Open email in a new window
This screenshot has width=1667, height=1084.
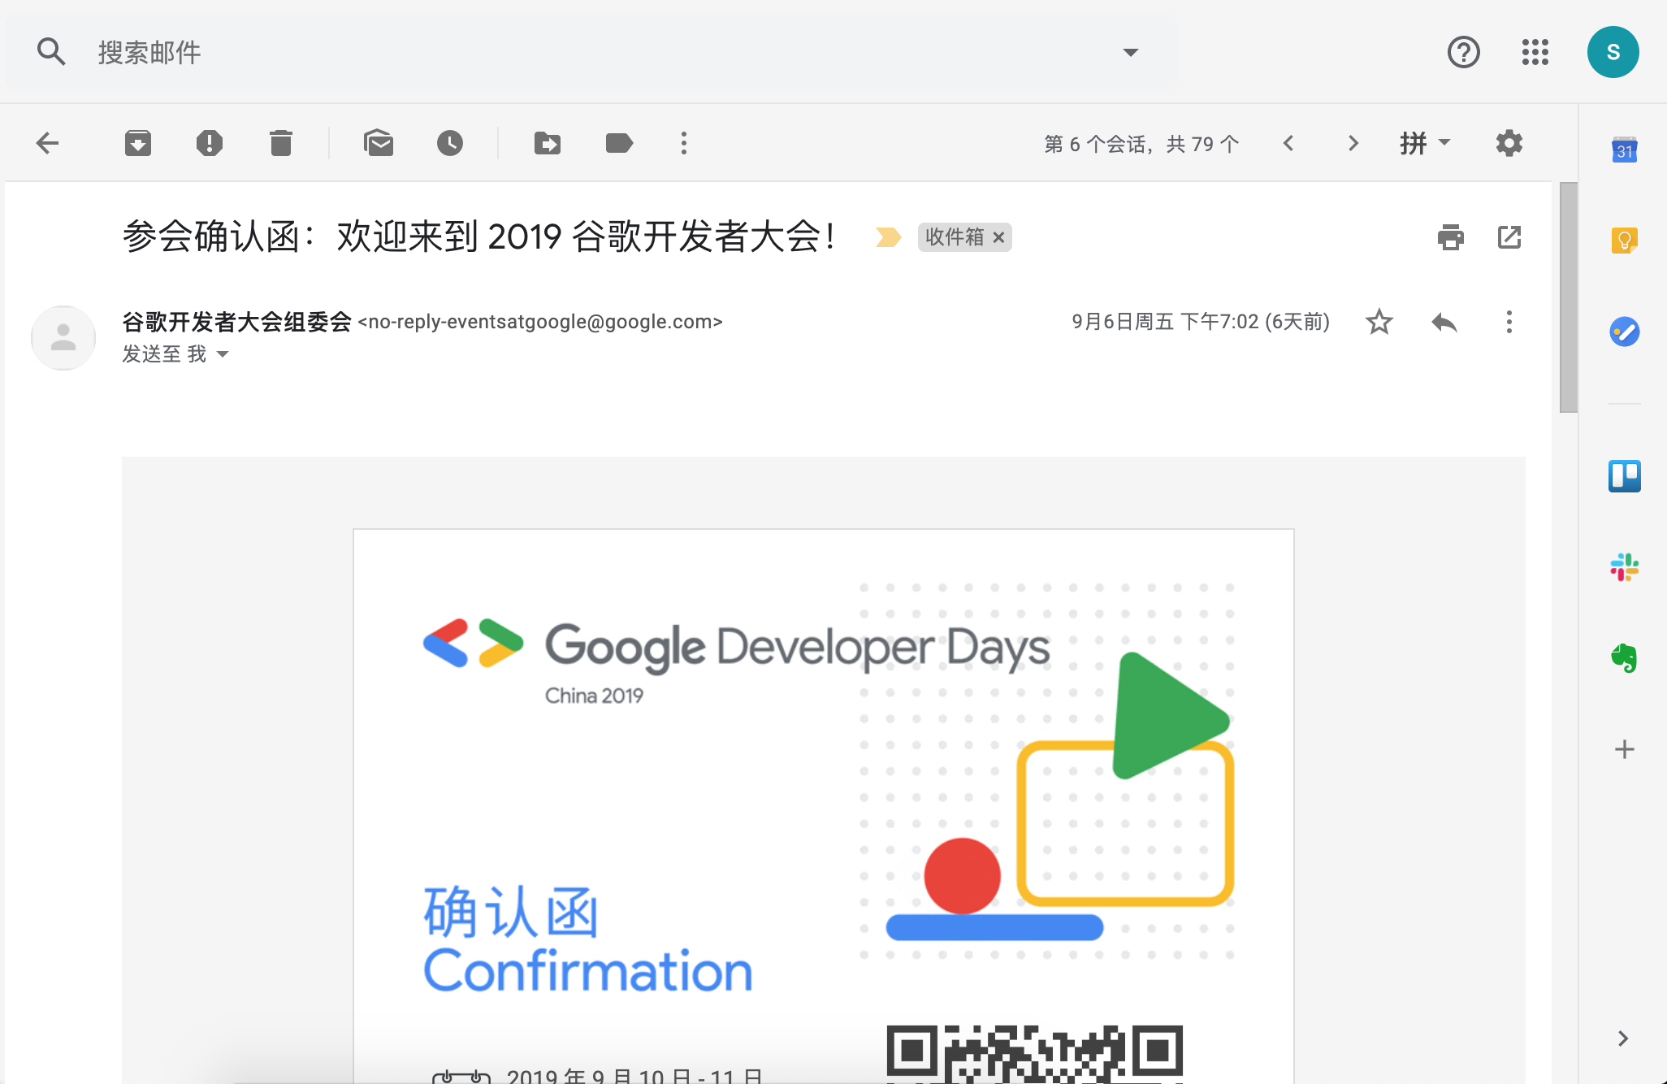(x=1509, y=237)
